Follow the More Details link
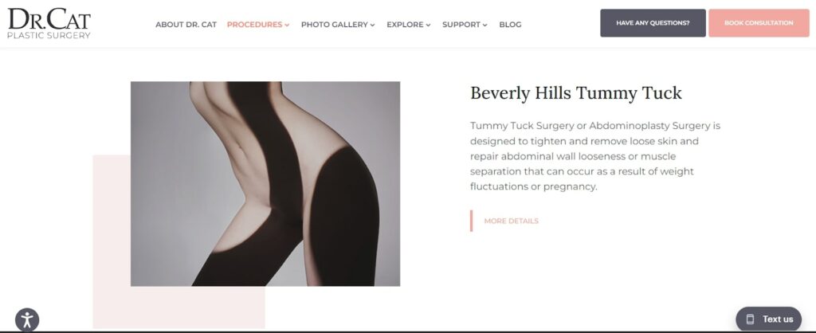 tap(511, 221)
